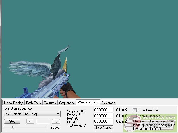Click the frame number field between arrows
Image resolution: width=178 pixels, height=133 pixels.
43,122
